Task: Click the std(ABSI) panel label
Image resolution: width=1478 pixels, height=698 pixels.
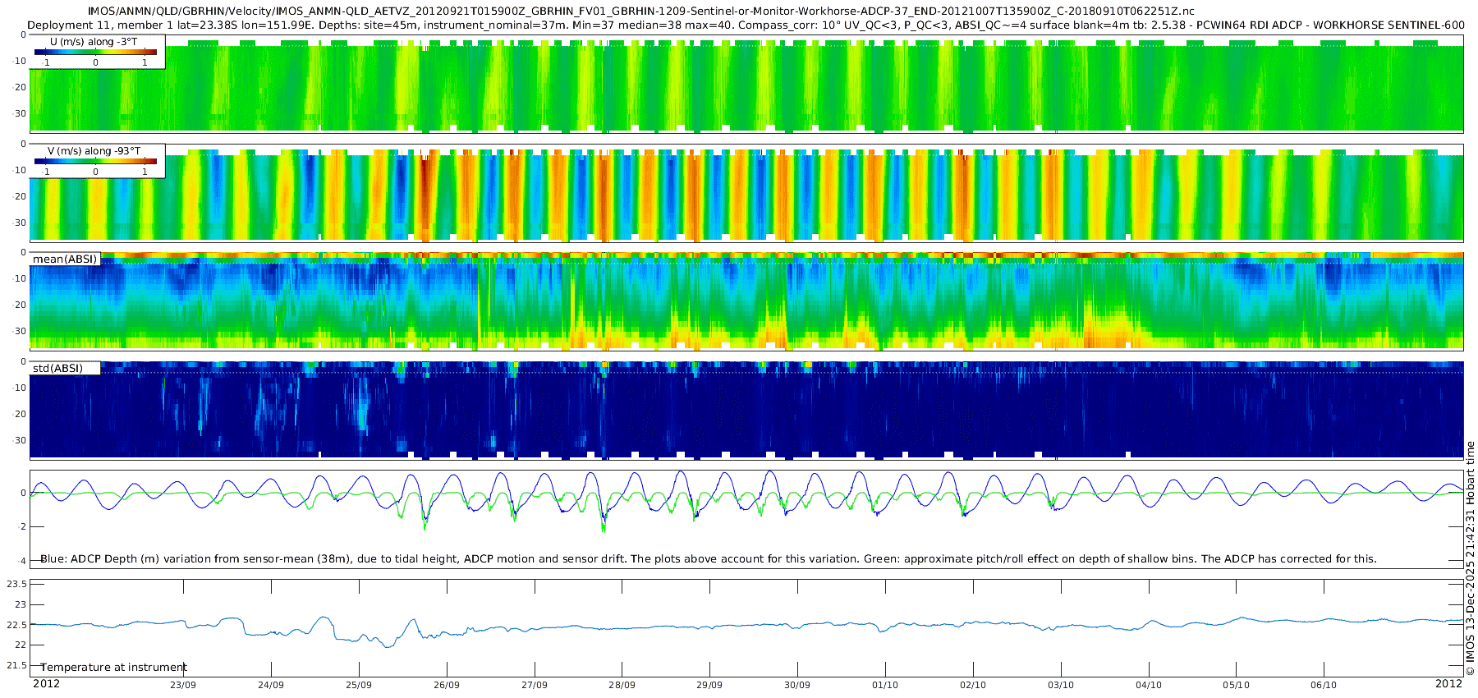Action: (x=57, y=369)
